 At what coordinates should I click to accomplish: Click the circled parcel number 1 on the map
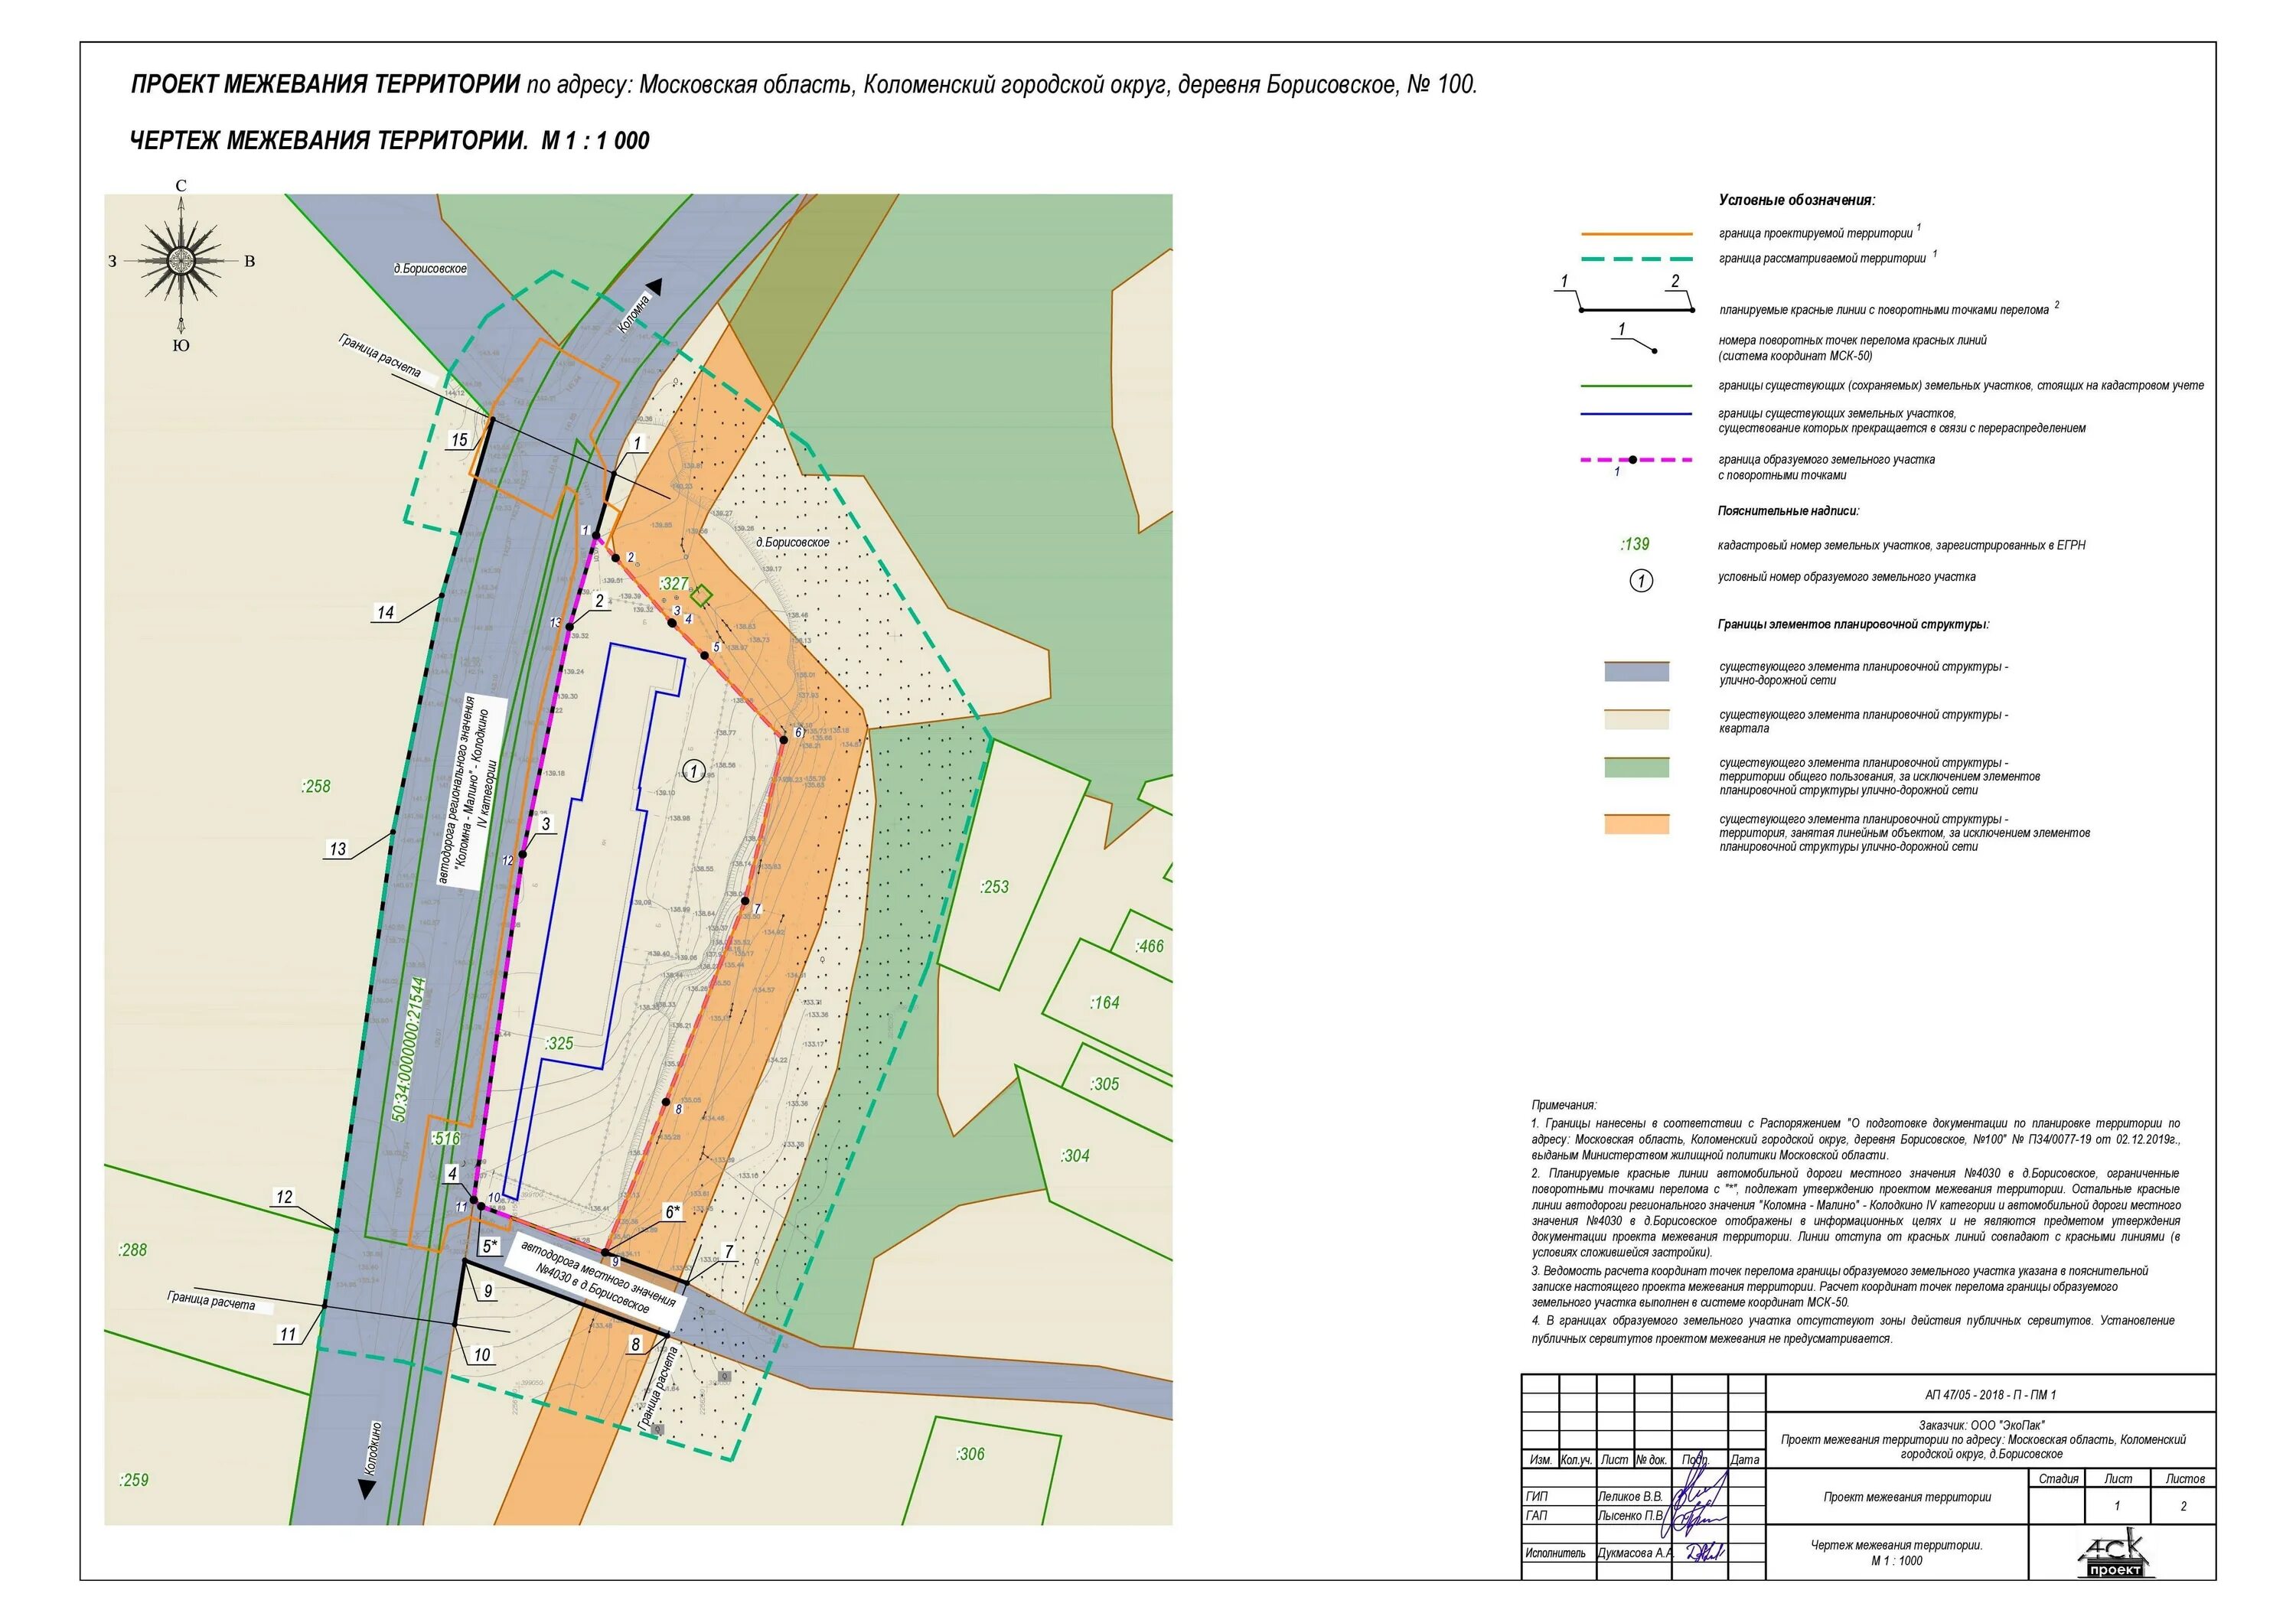pos(693,771)
